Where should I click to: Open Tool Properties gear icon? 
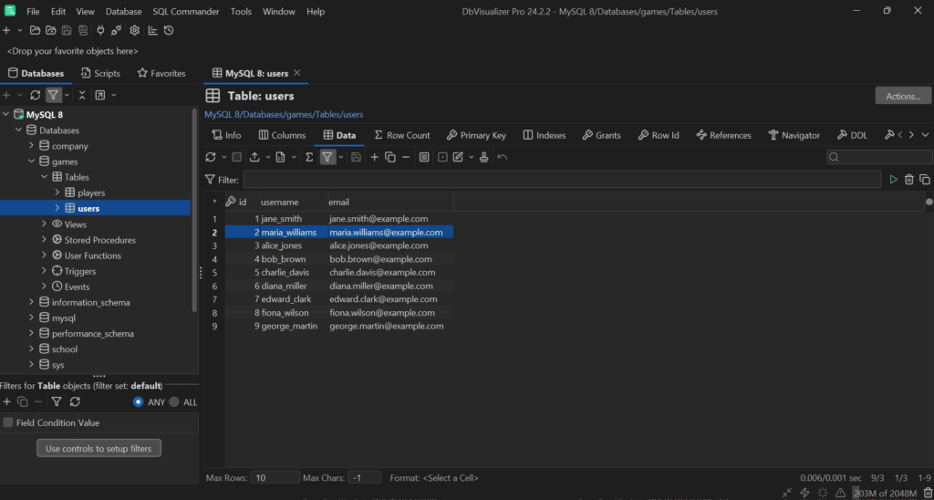(135, 30)
